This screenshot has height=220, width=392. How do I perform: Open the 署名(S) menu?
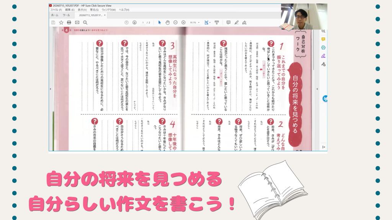click(x=94, y=10)
